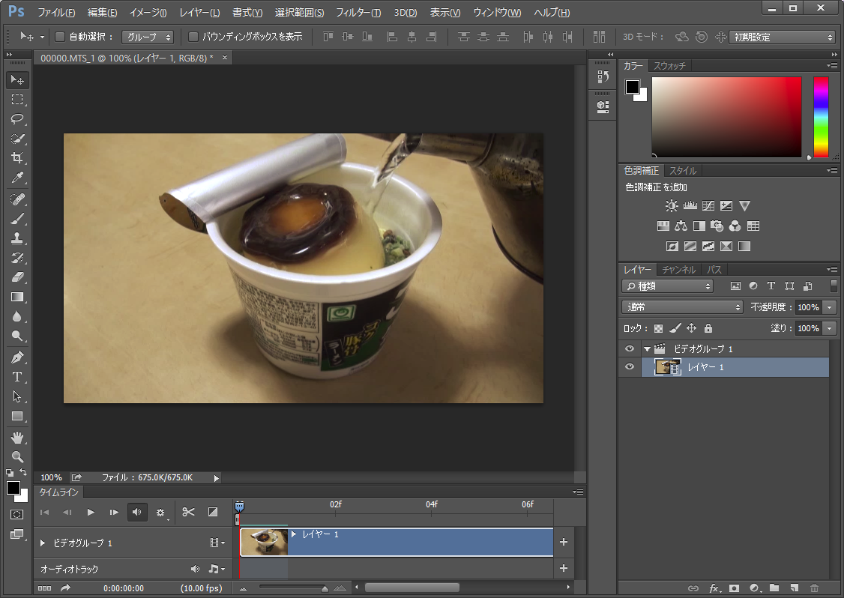This screenshot has width=844, height=598.
Task: Select the Horizontal Type tool
Action: [17, 377]
